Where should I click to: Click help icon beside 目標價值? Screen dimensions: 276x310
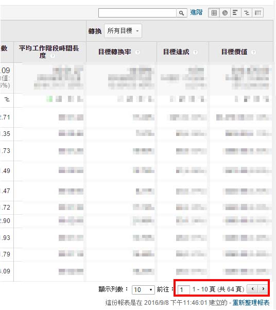pyautogui.click(x=253, y=52)
